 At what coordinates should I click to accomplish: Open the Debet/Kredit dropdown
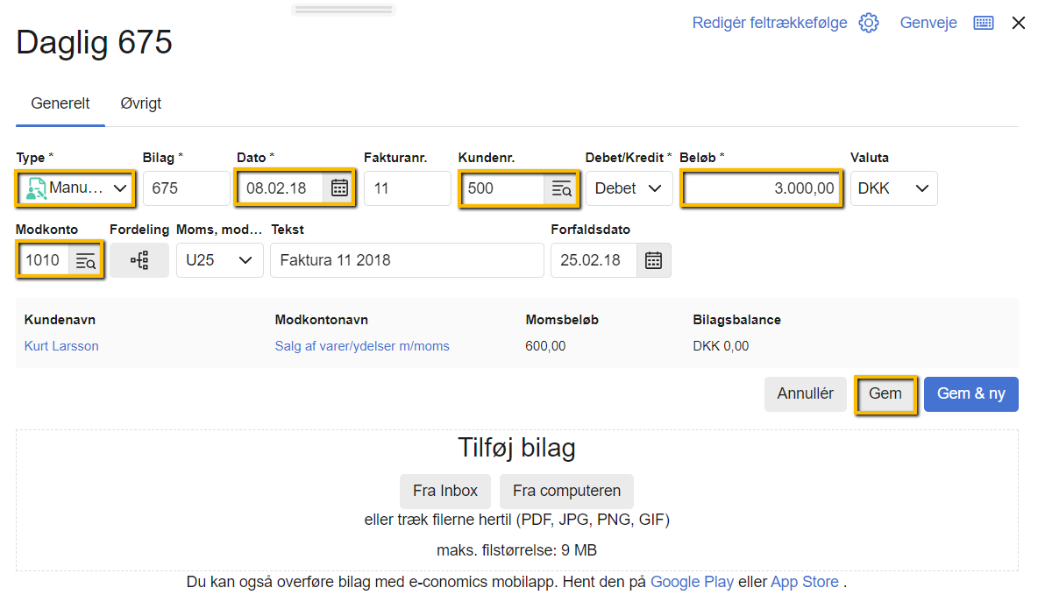(629, 188)
